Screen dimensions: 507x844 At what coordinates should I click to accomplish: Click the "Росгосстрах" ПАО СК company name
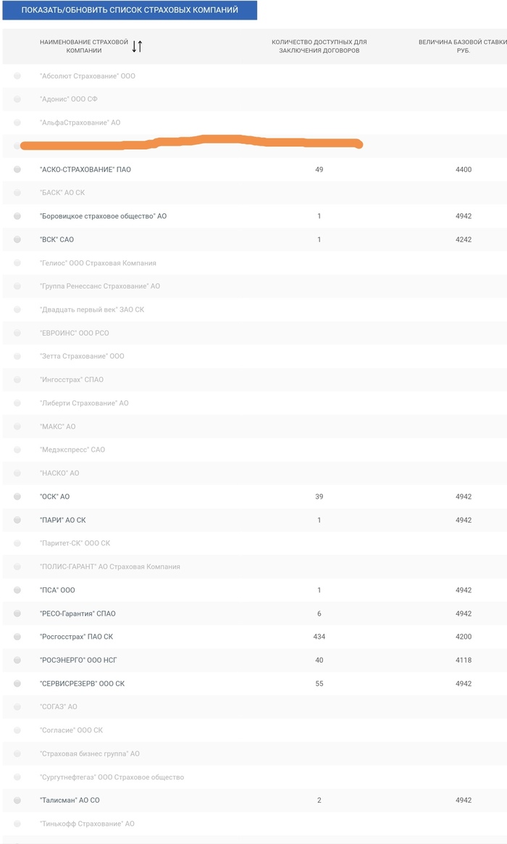click(77, 637)
